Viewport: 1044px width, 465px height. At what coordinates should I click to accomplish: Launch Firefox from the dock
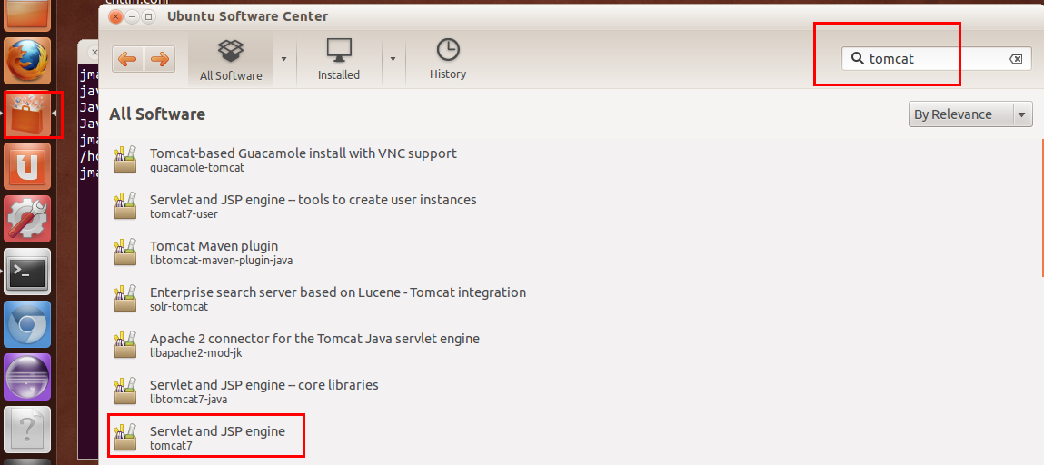28,61
